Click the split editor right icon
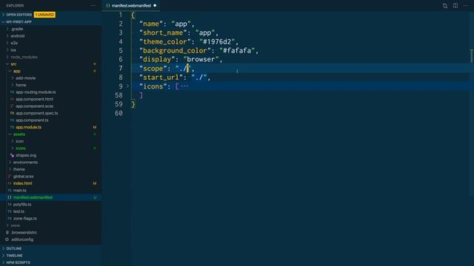 pyautogui.click(x=455, y=5)
